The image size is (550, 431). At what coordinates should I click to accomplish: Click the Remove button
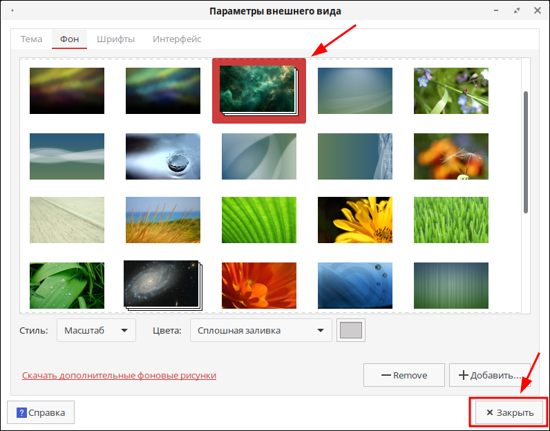pos(404,376)
